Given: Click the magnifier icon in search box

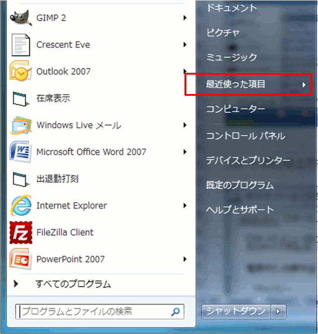Looking at the screenshot, I should point(175,311).
